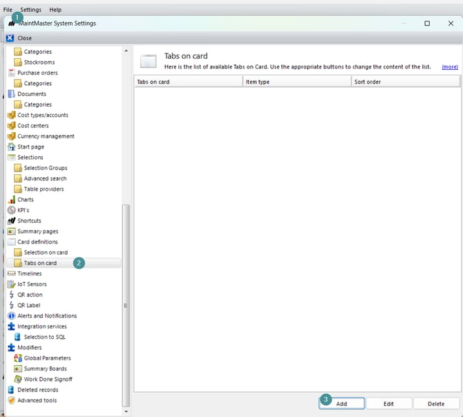Viewport: 463px width, 417px height.
Task: Click the Integration services puzzle icon
Action: [11, 326]
